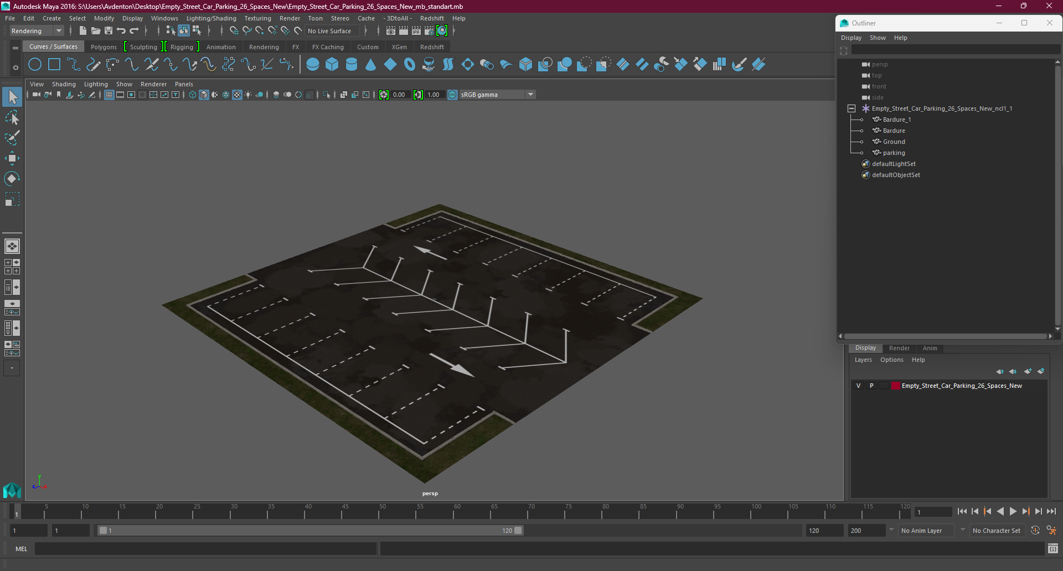Activate the Paint selection tool

[x=12, y=138]
